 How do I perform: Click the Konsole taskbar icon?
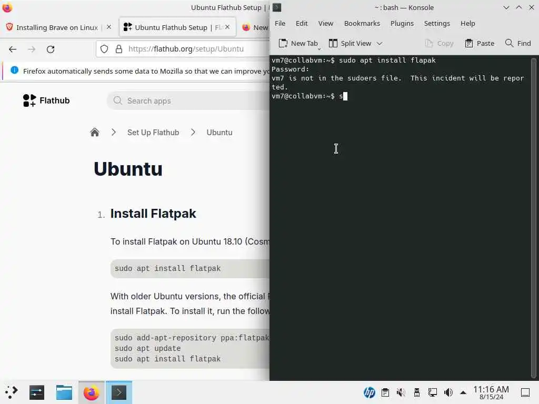tap(119, 392)
